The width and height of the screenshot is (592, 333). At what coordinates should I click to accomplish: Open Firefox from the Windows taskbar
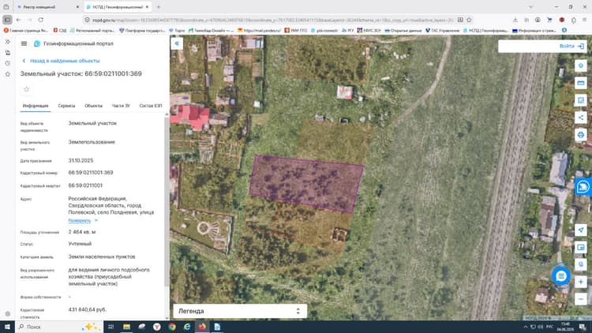pyautogui.click(x=202, y=327)
